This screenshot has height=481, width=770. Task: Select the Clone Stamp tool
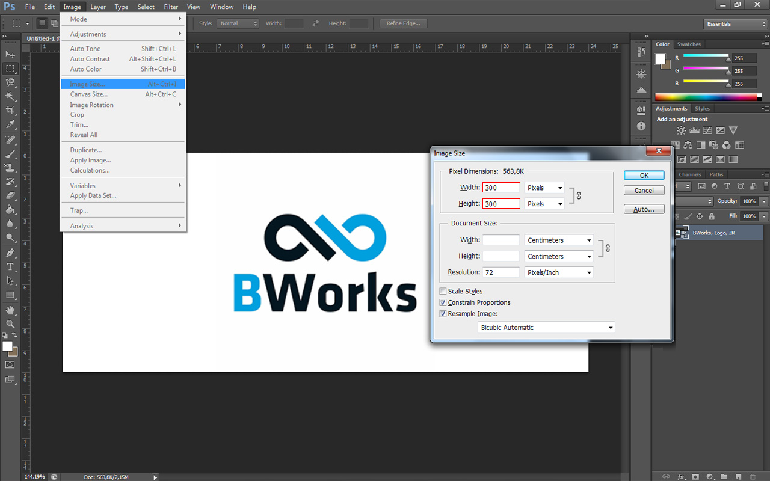[10, 167]
